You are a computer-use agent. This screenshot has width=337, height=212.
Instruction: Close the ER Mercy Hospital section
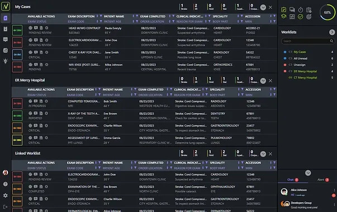tap(270, 81)
